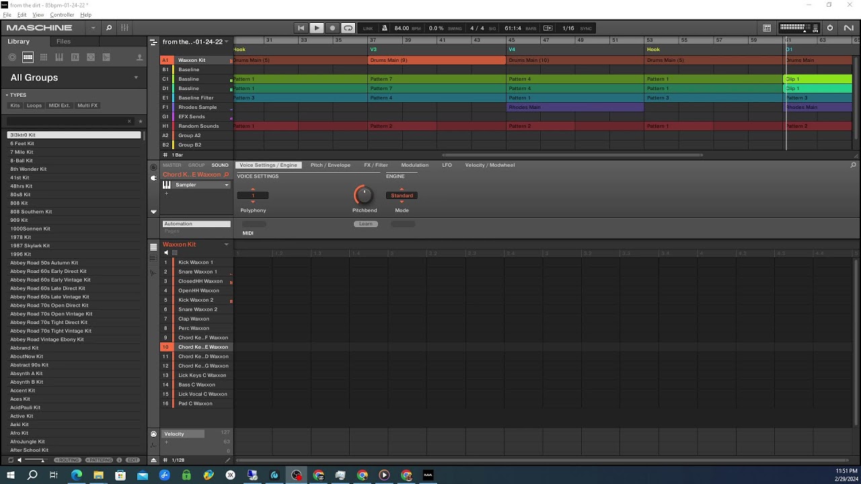
Task: Adjust the browser prehear volume slider
Action: coord(35,460)
